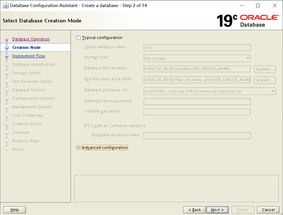
Task: Click the Java app icon in title bar
Action: (6, 6)
